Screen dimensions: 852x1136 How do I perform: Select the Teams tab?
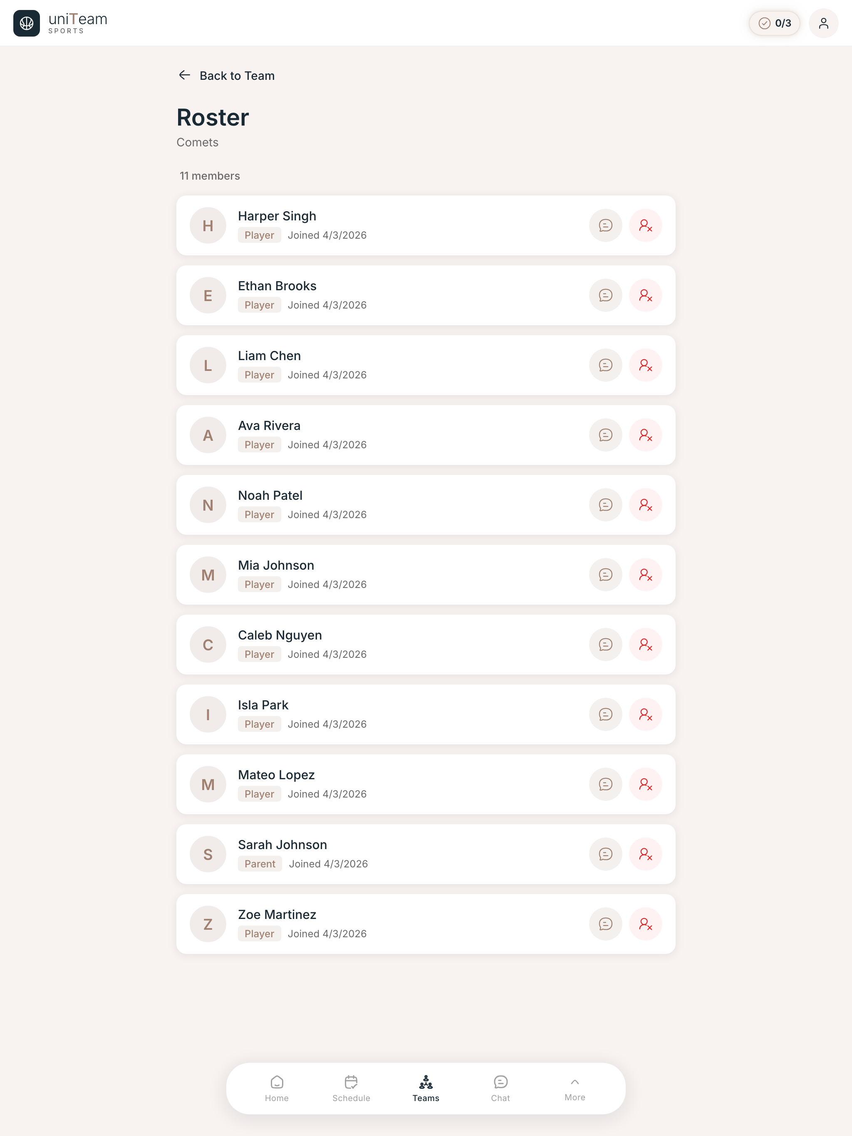[x=426, y=1089]
